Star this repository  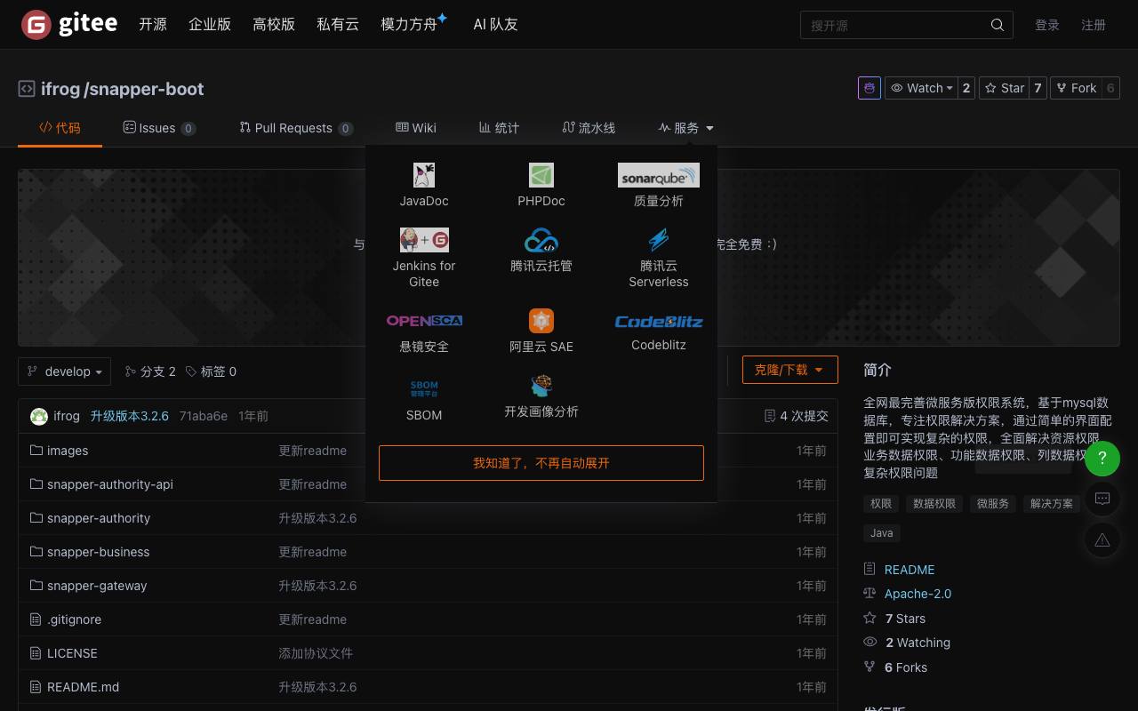[1004, 88]
